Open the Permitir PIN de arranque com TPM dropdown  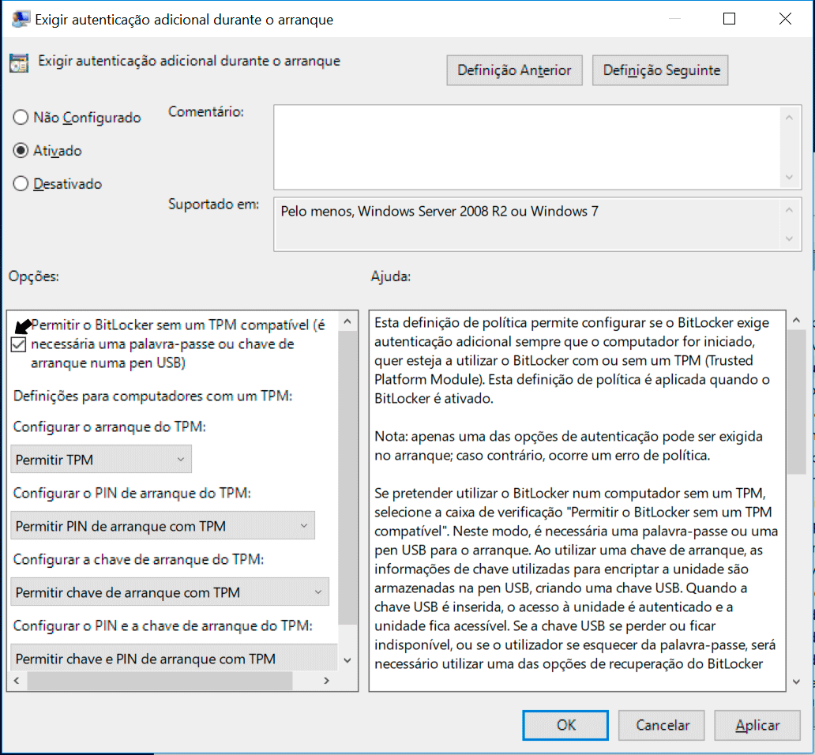pos(163,526)
